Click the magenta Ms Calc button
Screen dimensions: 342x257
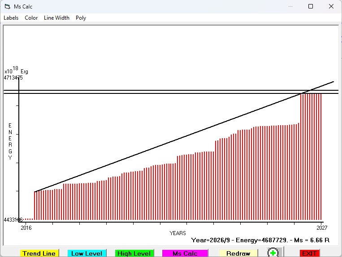(185, 253)
